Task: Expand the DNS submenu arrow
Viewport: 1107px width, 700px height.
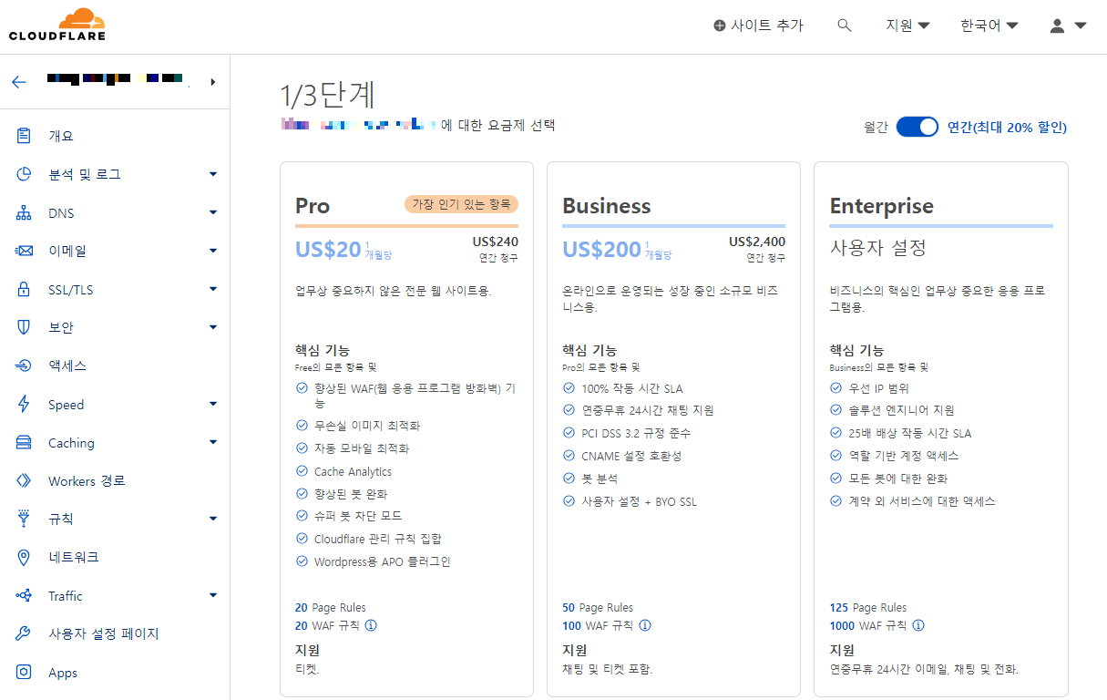Action: pos(213,213)
